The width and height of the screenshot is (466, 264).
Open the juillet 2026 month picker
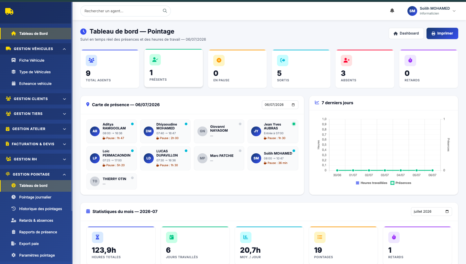click(x=431, y=211)
